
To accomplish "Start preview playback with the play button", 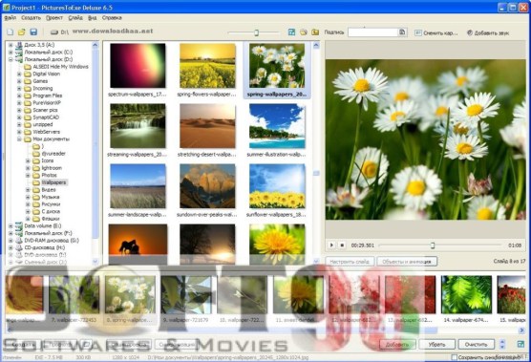I will click(331, 245).
